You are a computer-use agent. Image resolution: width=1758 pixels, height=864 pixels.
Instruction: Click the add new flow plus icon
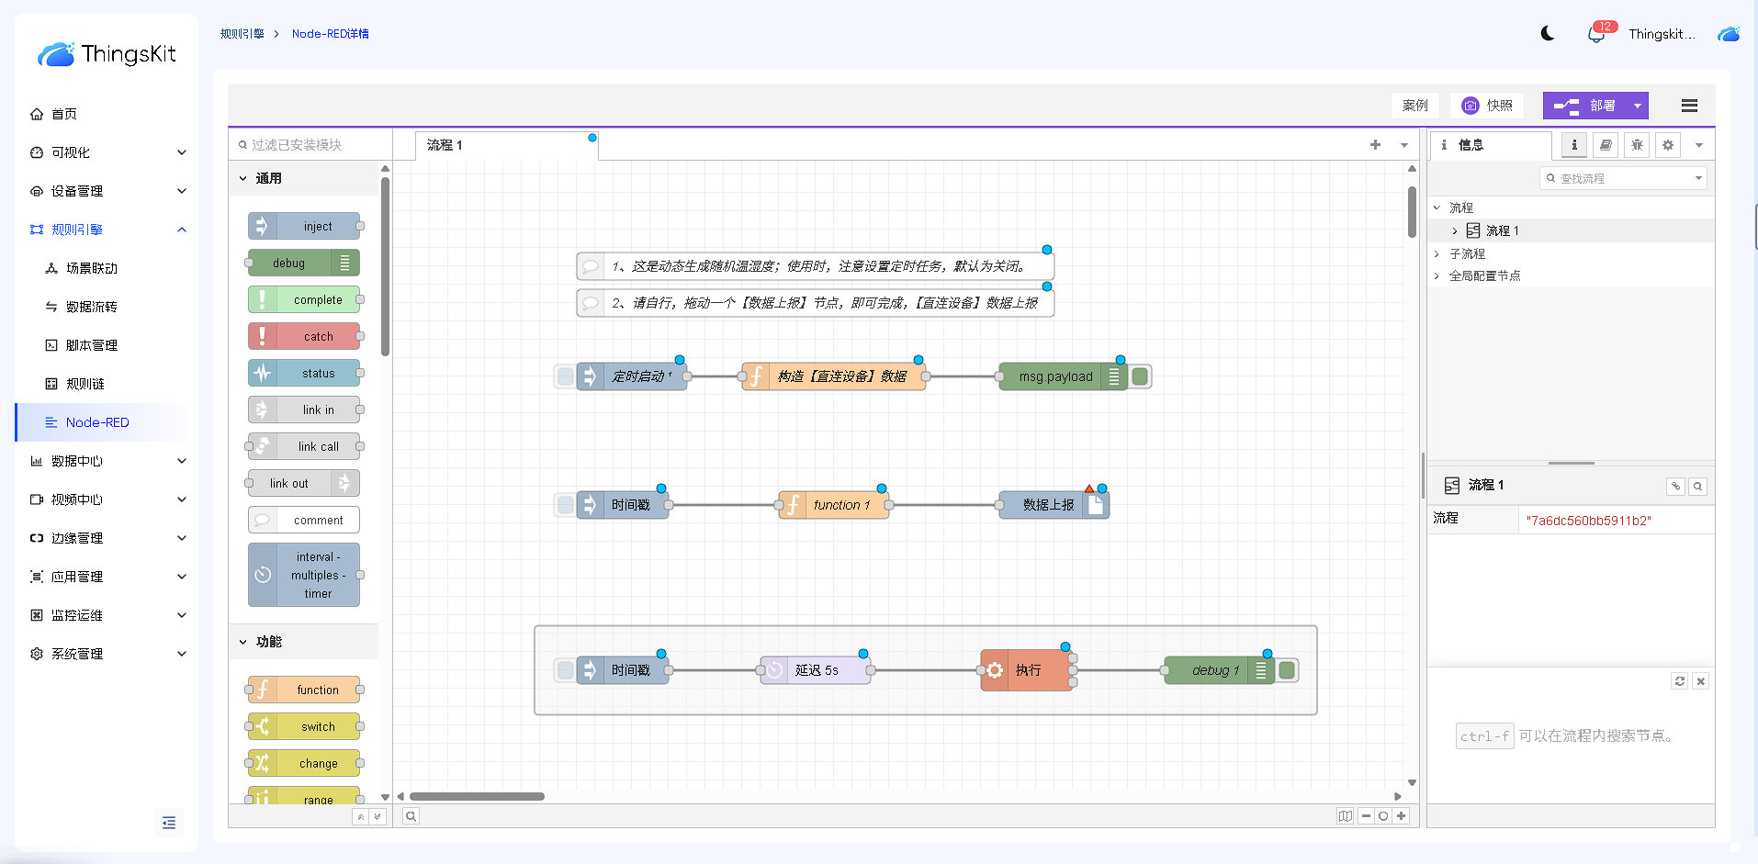pyautogui.click(x=1375, y=145)
